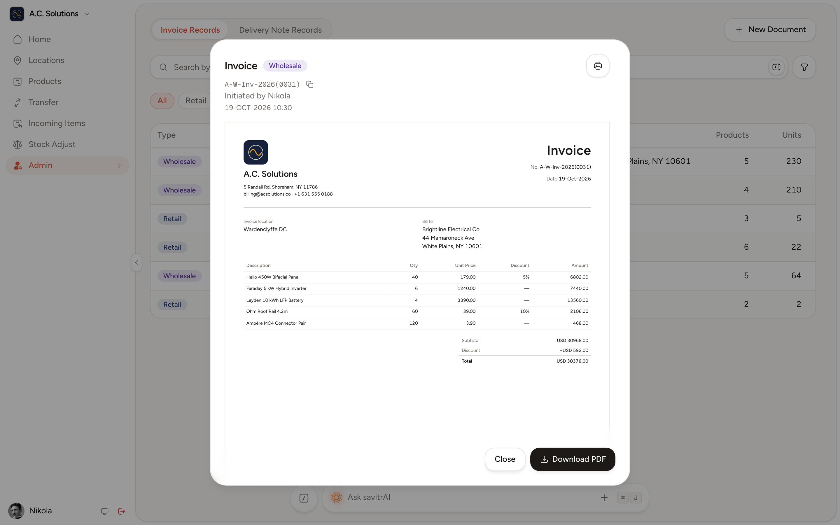Click the print icon in invoice dialog
The image size is (840, 525).
pyautogui.click(x=597, y=66)
